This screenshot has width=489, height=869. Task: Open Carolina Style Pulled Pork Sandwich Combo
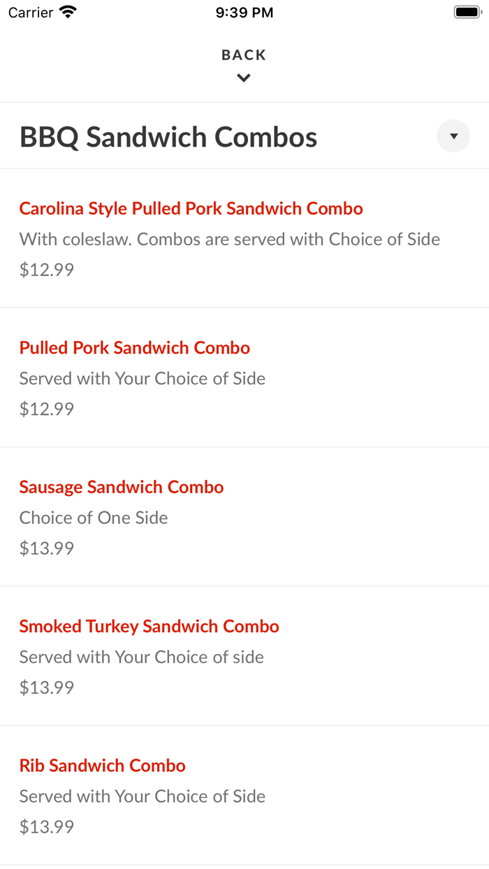point(191,208)
